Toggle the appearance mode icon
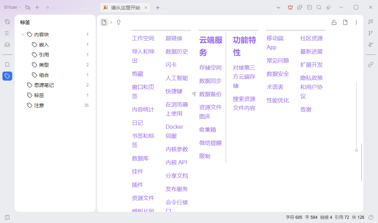Screen dimensions: 378x223 tap(329, 7)
